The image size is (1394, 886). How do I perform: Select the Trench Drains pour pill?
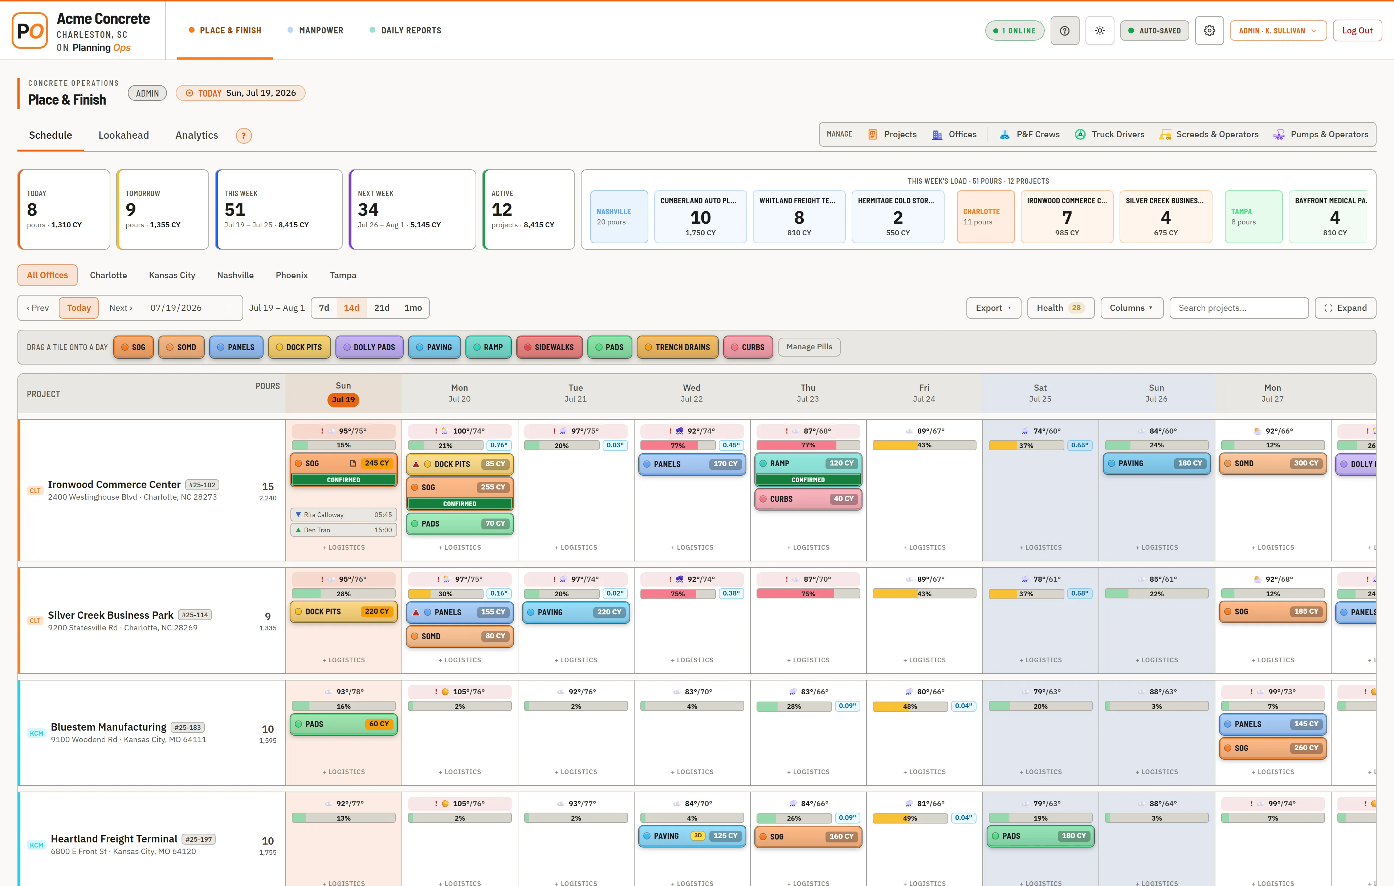pos(677,348)
